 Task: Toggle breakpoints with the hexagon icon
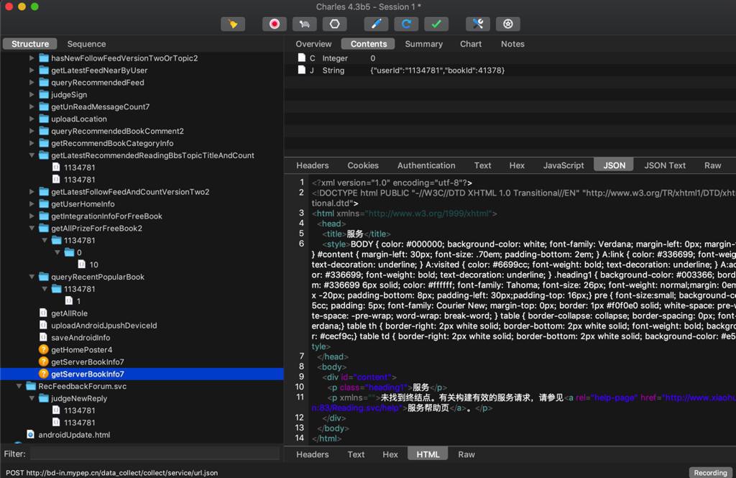coord(334,24)
